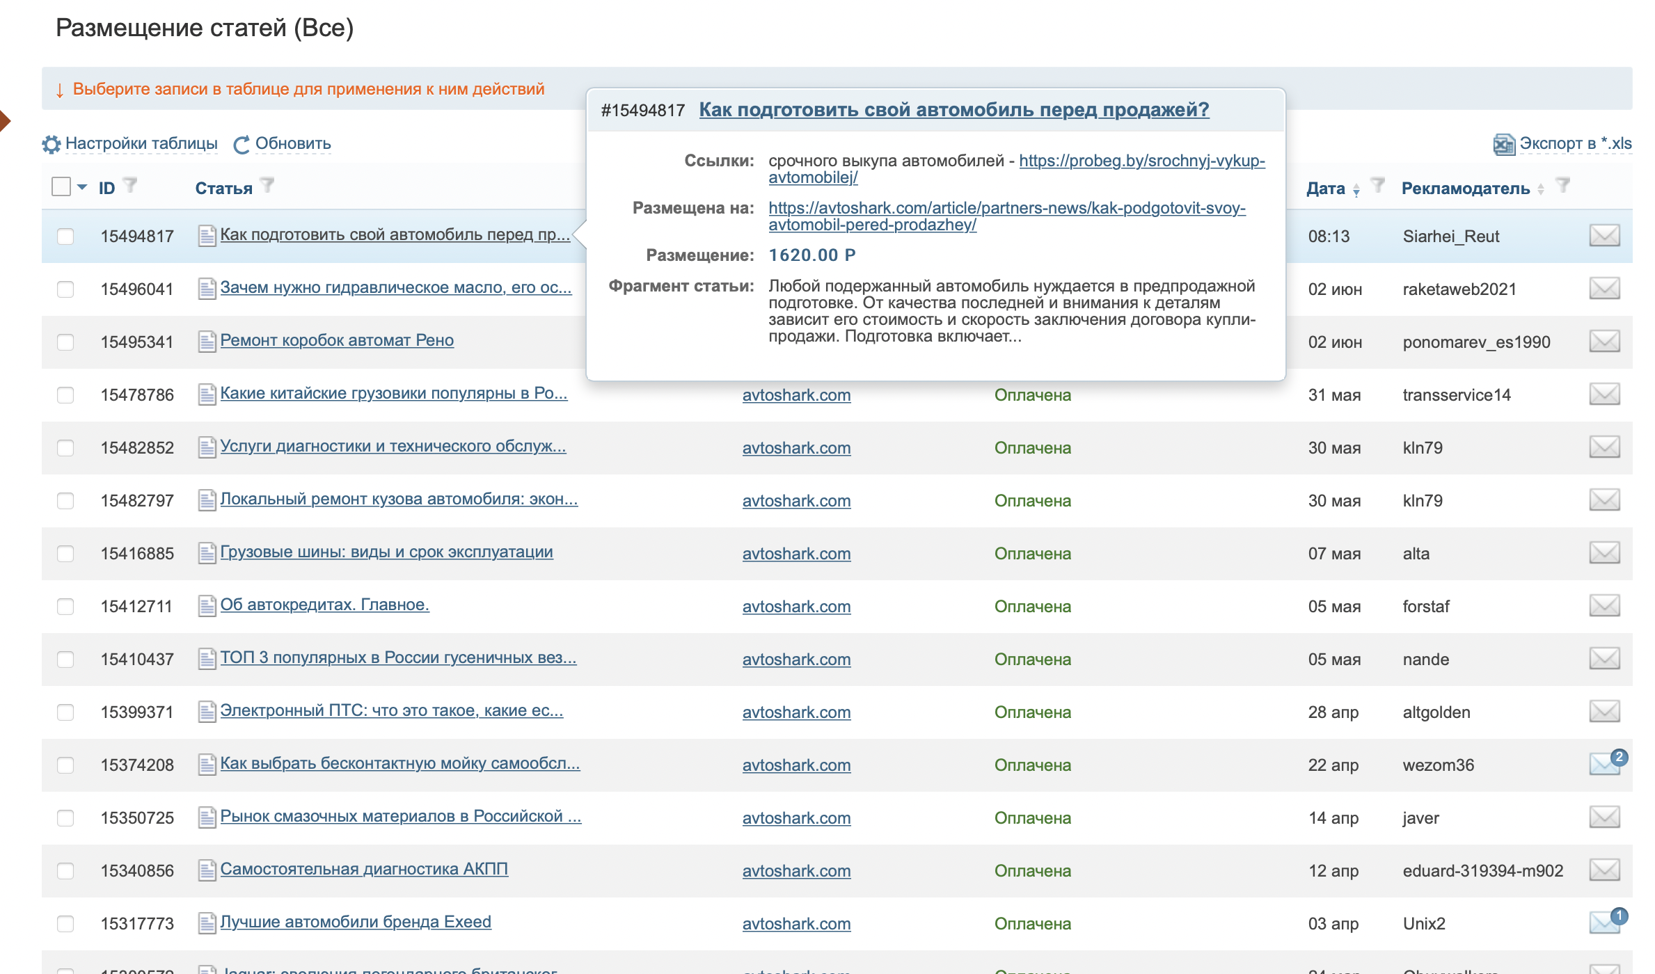Open avtoshark.com link in row 15374208

click(x=796, y=765)
